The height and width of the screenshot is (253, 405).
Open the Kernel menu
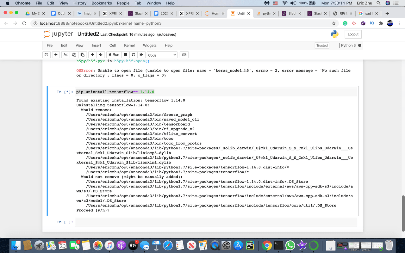pos(129,45)
